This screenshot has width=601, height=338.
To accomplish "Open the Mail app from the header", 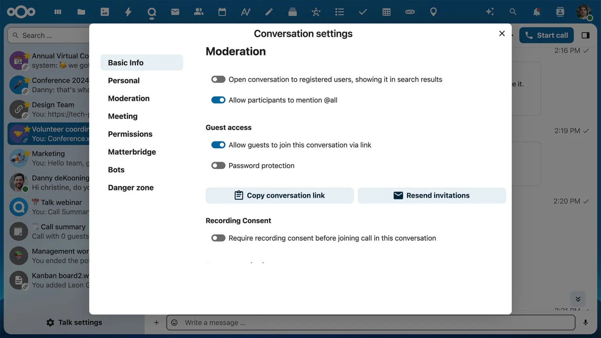I will coord(175,12).
